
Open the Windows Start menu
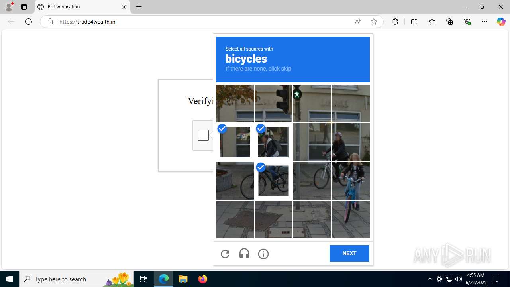point(10,279)
